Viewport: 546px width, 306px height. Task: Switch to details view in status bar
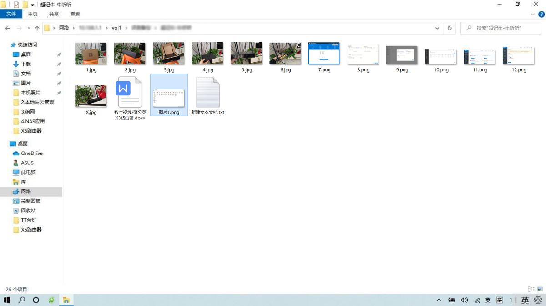[x=531, y=289]
